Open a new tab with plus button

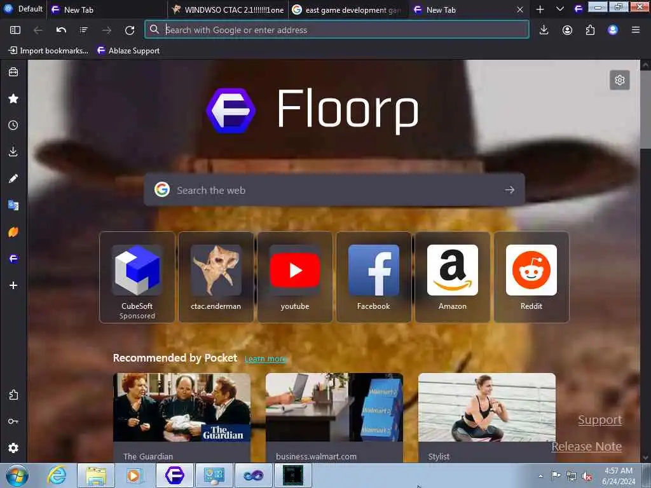coord(540,9)
